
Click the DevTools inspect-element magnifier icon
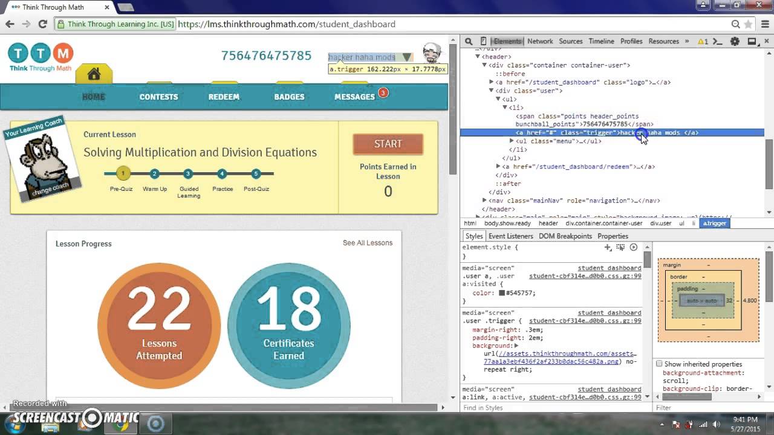click(x=468, y=42)
